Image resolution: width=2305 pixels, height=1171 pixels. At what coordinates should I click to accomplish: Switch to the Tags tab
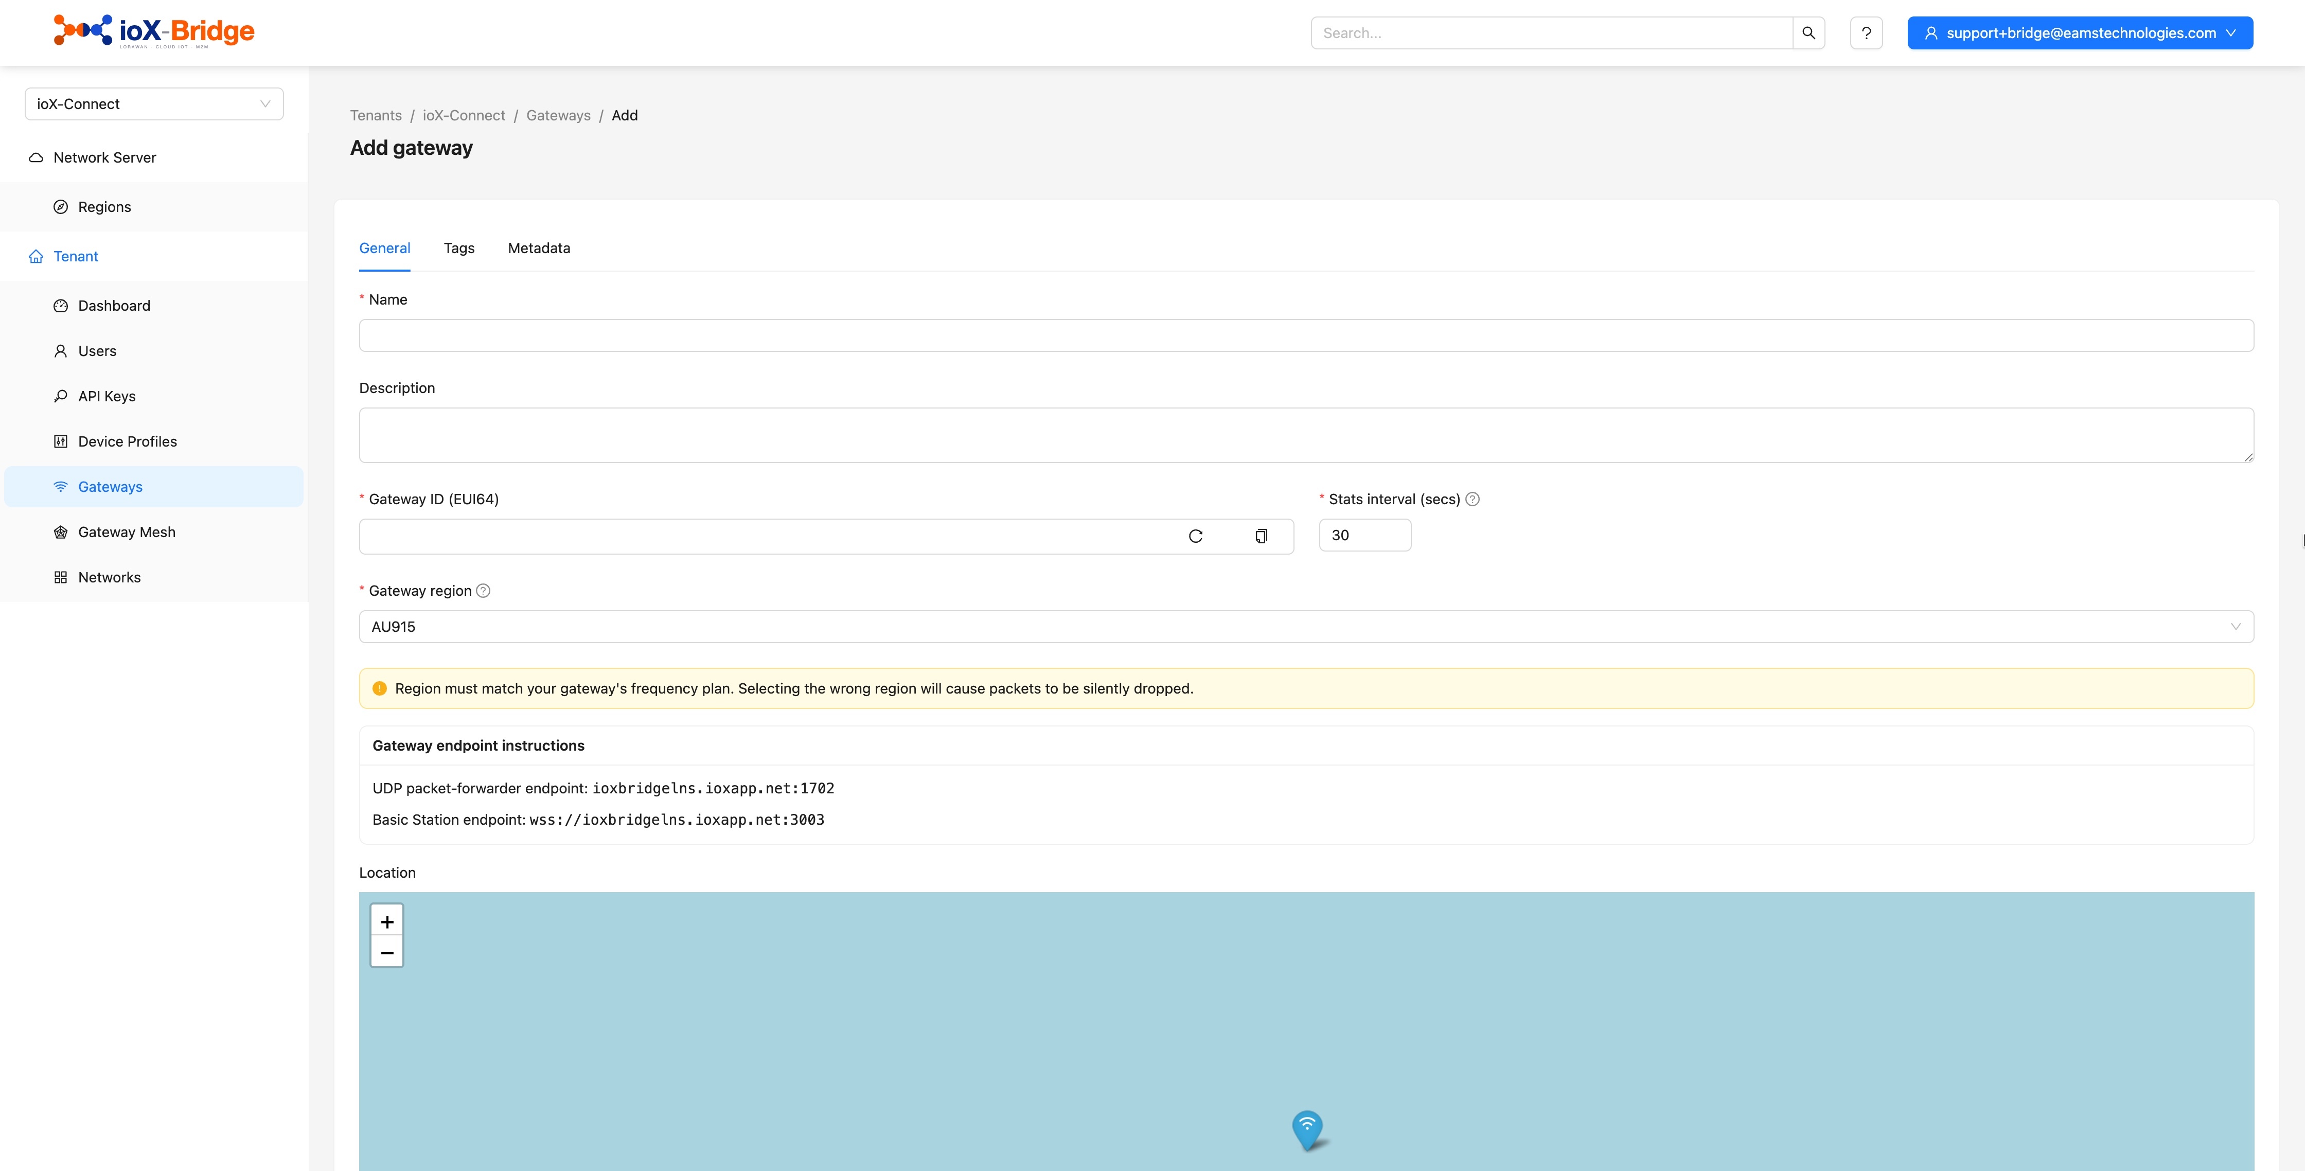[x=459, y=248]
